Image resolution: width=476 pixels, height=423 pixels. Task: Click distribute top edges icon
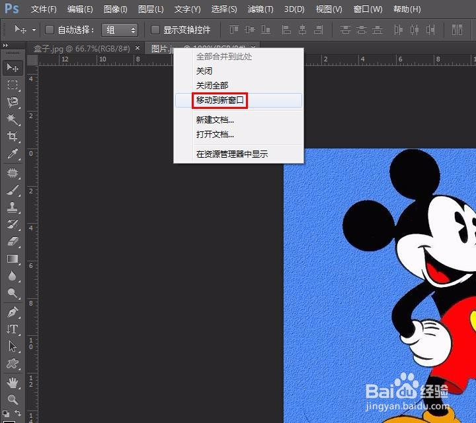click(x=345, y=30)
